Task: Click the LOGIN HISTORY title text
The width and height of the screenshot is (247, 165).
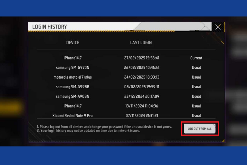Action: pyautogui.click(x=50, y=27)
